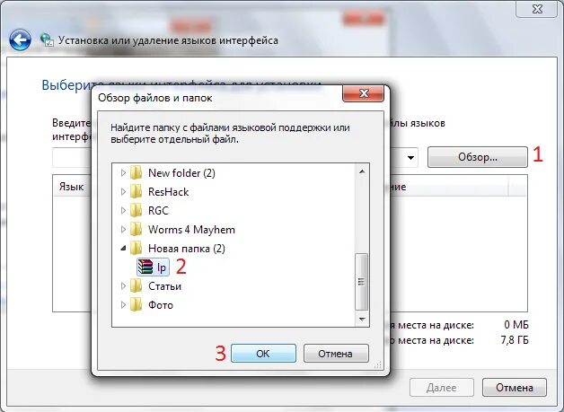This screenshot has height=412, width=564.
Task: Click the Язык column header
Action: pyautogui.click(x=71, y=187)
